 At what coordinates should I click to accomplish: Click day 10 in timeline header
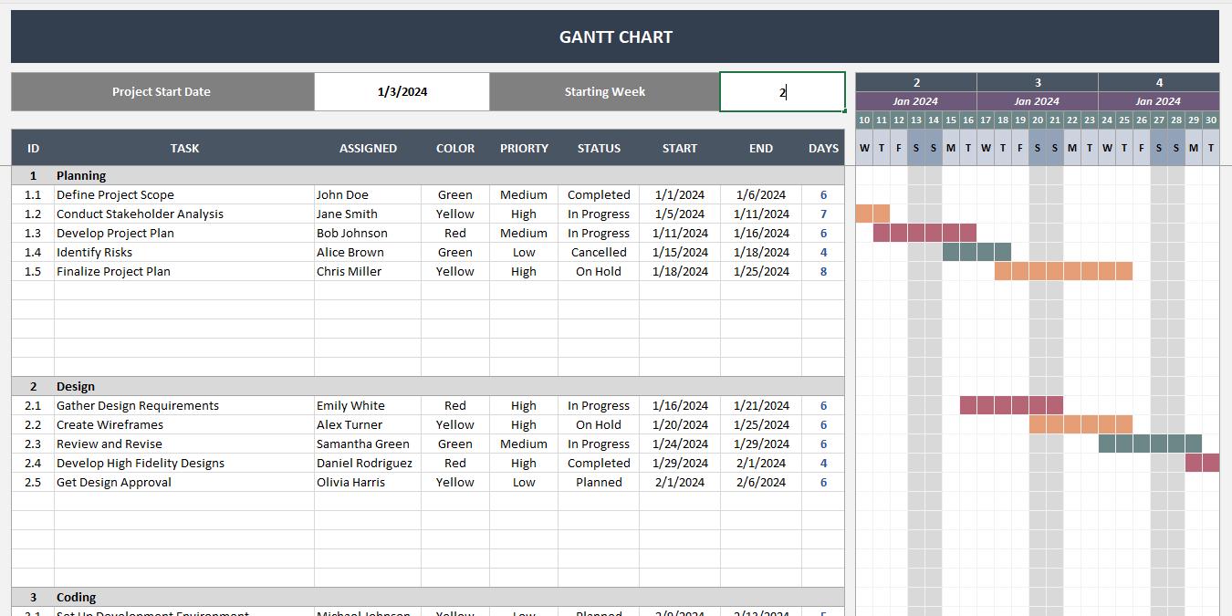[864, 120]
